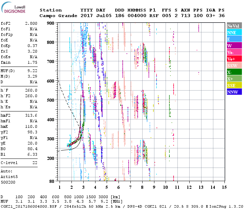The width and height of the screenshot is (244, 209).
Task: Pick the X+ legend swatch
Action: (x=234, y=79)
